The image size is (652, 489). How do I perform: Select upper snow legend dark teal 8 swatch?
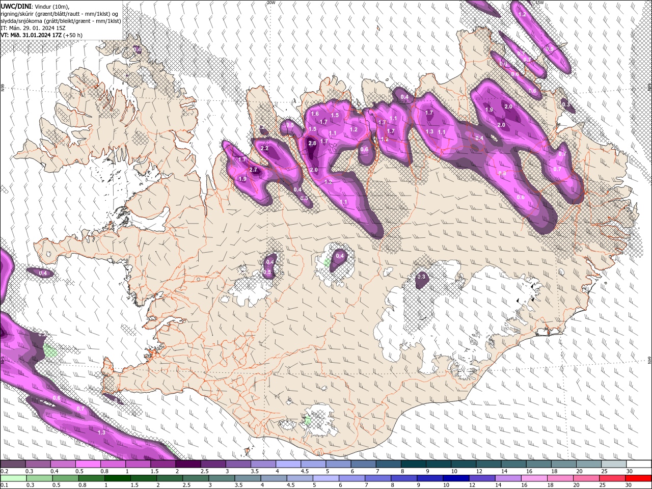click(x=413, y=464)
